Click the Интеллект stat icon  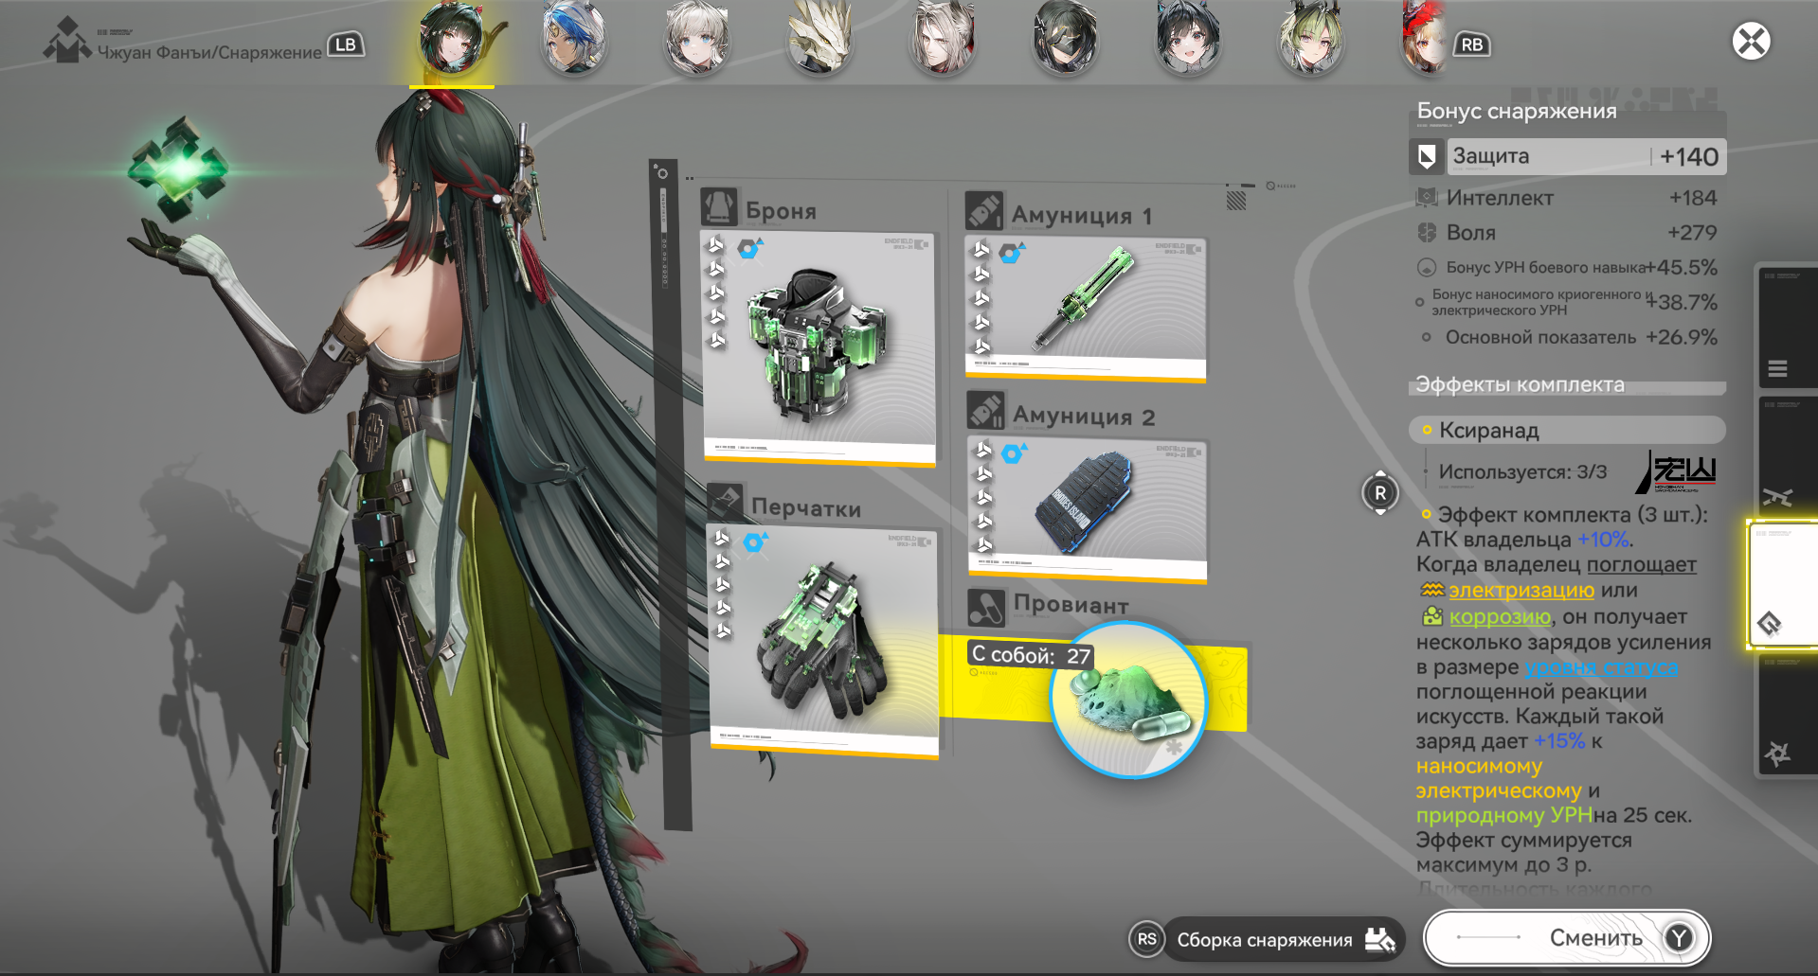[x=1426, y=197]
